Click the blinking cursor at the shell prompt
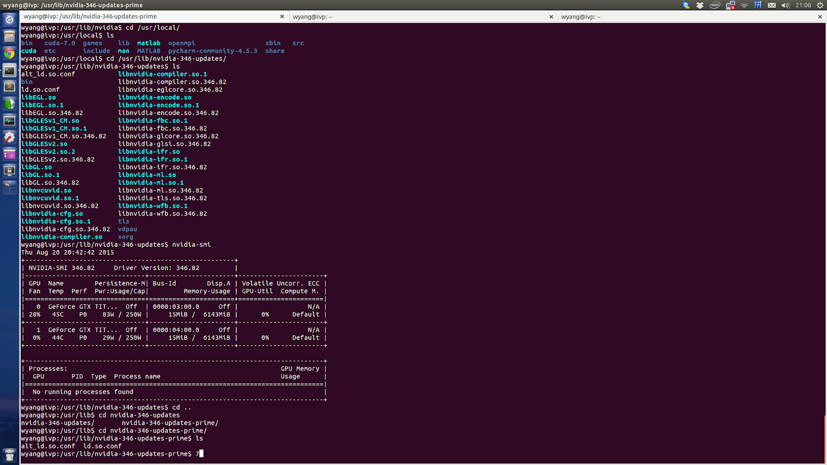 pyautogui.click(x=202, y=454)
